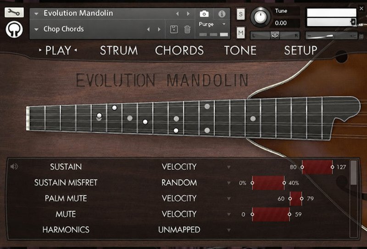The image size is (367, 249).
Task: Expand the Evolution Mandolin instrument dropdown
Action: (x=36, y=14)
